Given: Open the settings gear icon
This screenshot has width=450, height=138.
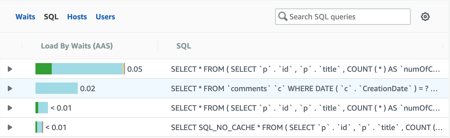Looking at the screenshot, I should coord(425,17).
